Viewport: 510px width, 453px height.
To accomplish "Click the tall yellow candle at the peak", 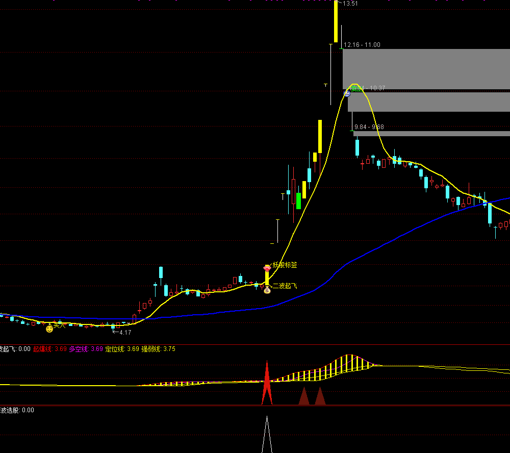I will click(x=336, y=22).
